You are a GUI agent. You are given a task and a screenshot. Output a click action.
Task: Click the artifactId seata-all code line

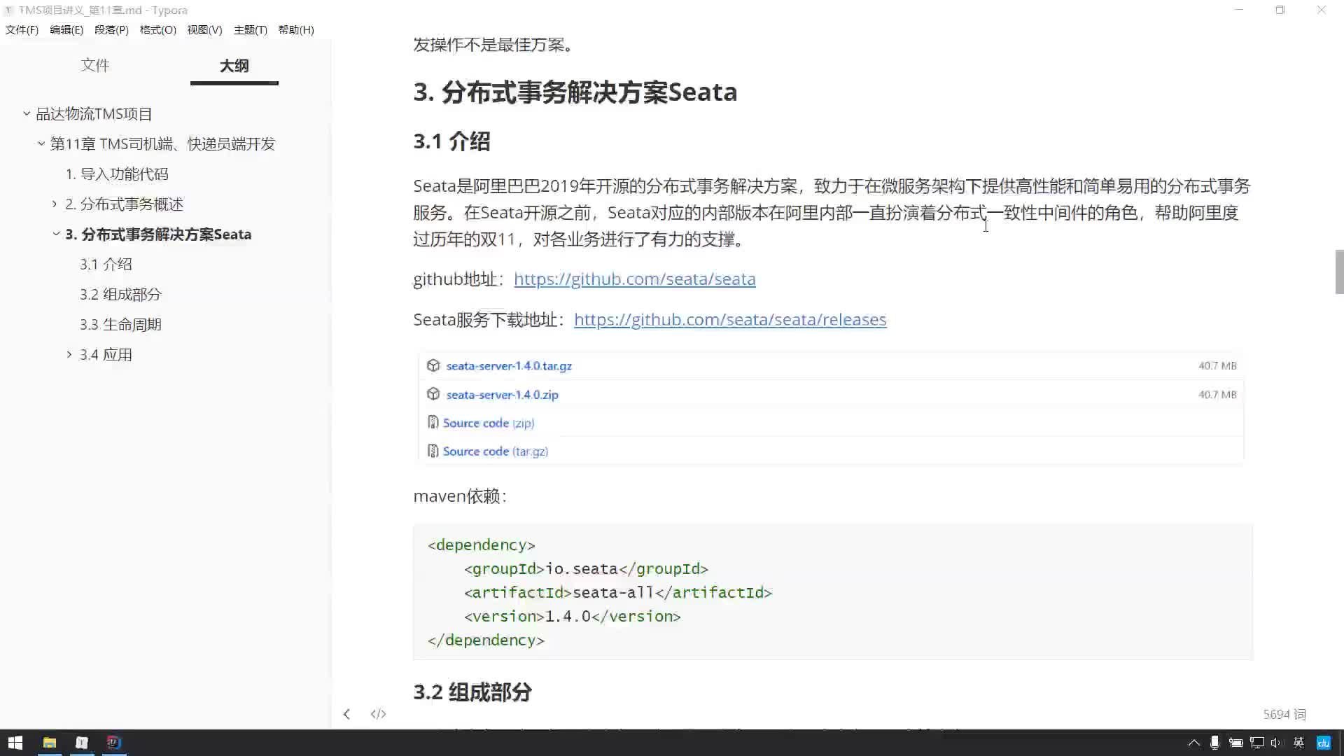[x=617, y=592]
